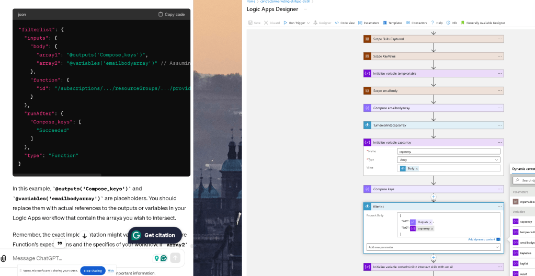Open ellipsis menu for turnemailintocapsarray

click(x=499, y=125)
